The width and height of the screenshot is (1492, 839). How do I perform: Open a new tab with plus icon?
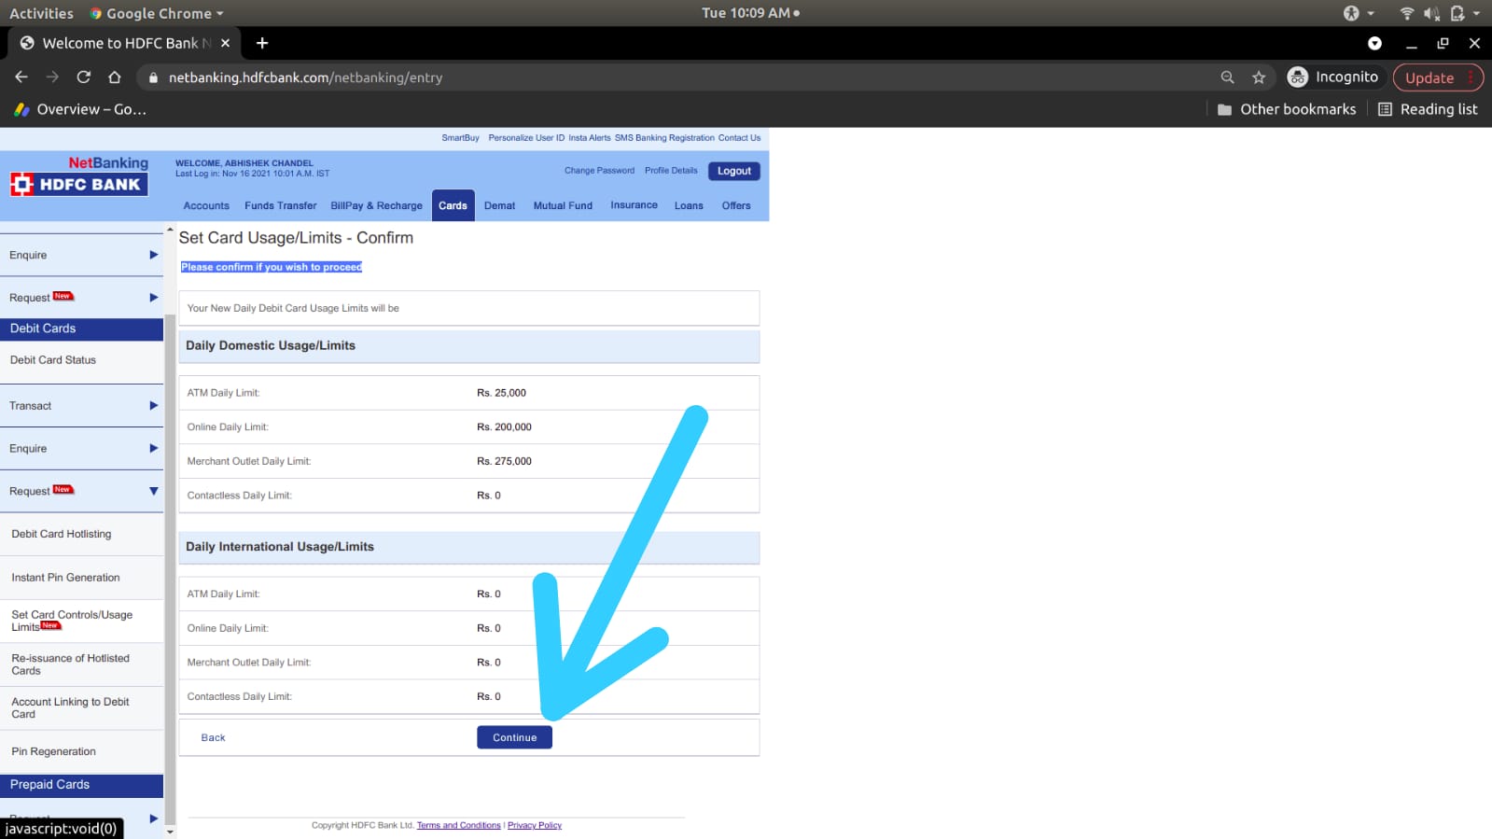coord(262,43)
